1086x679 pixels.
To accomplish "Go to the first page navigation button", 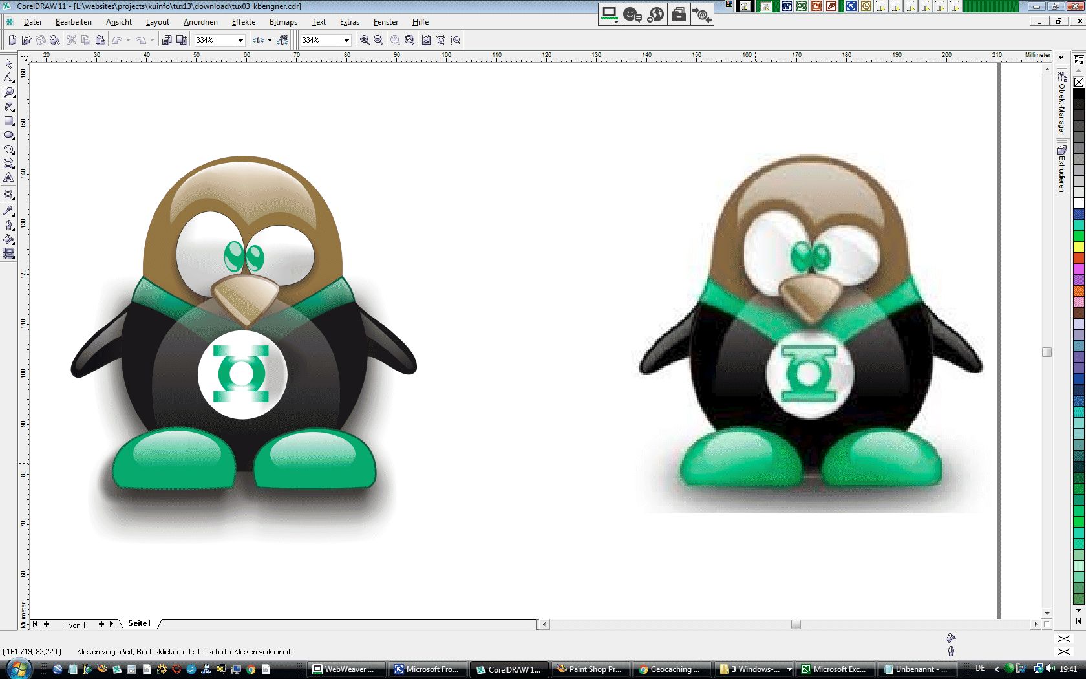I will tap(36, 624).
